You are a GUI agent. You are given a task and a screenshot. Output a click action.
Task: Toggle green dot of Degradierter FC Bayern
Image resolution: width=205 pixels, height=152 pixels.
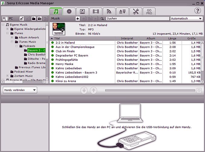[52, 56]
